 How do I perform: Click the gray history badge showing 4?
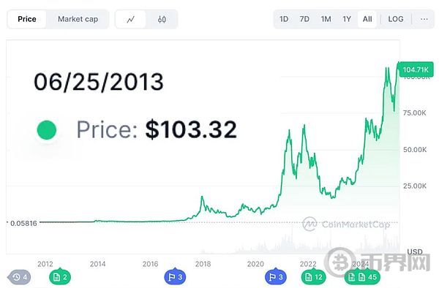click(x=19, y=277)
